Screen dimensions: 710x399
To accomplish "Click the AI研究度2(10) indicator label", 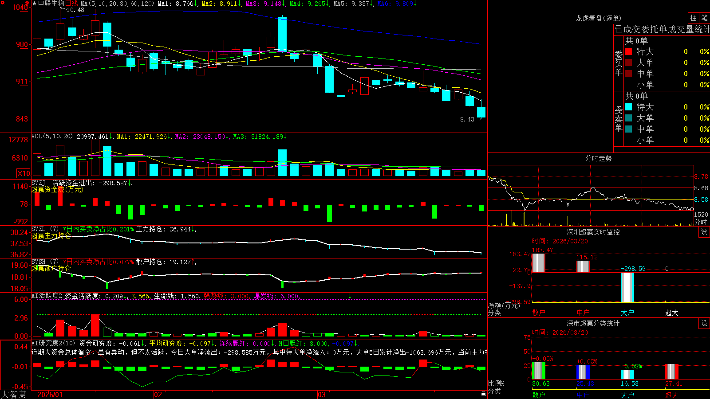I will point(53,343).
